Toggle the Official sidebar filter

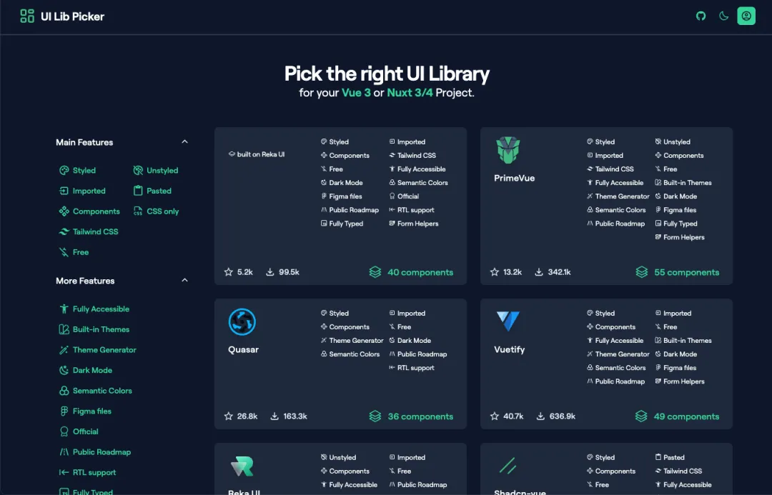click(79, 431)
